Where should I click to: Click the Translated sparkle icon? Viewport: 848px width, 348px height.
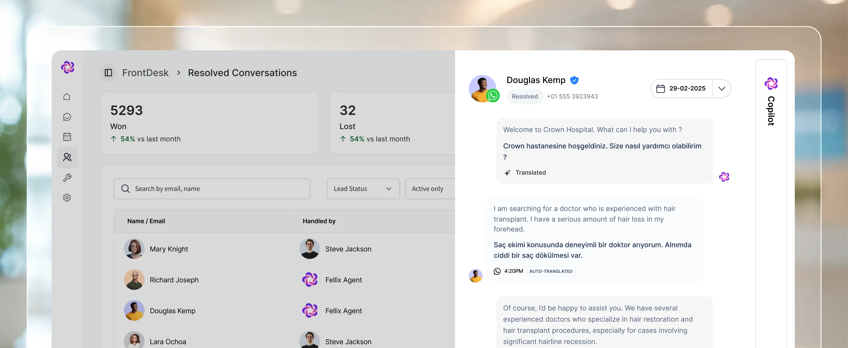pyautogui.click(x=507, y=172)
